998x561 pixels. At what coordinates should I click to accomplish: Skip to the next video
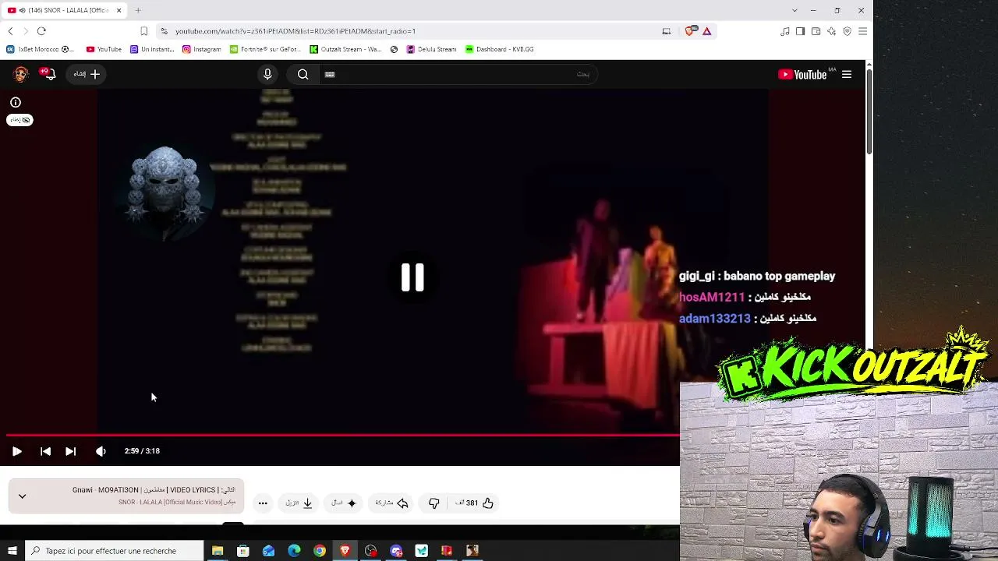pos(70,451)
